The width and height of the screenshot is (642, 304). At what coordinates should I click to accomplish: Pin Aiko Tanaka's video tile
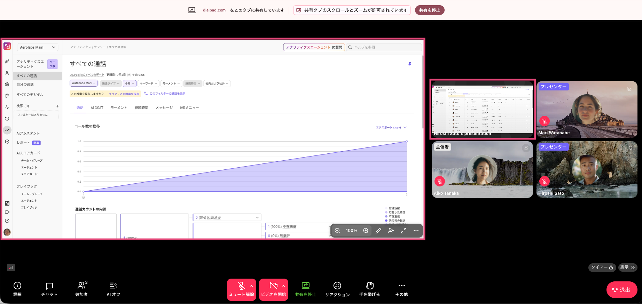(526, 148)
